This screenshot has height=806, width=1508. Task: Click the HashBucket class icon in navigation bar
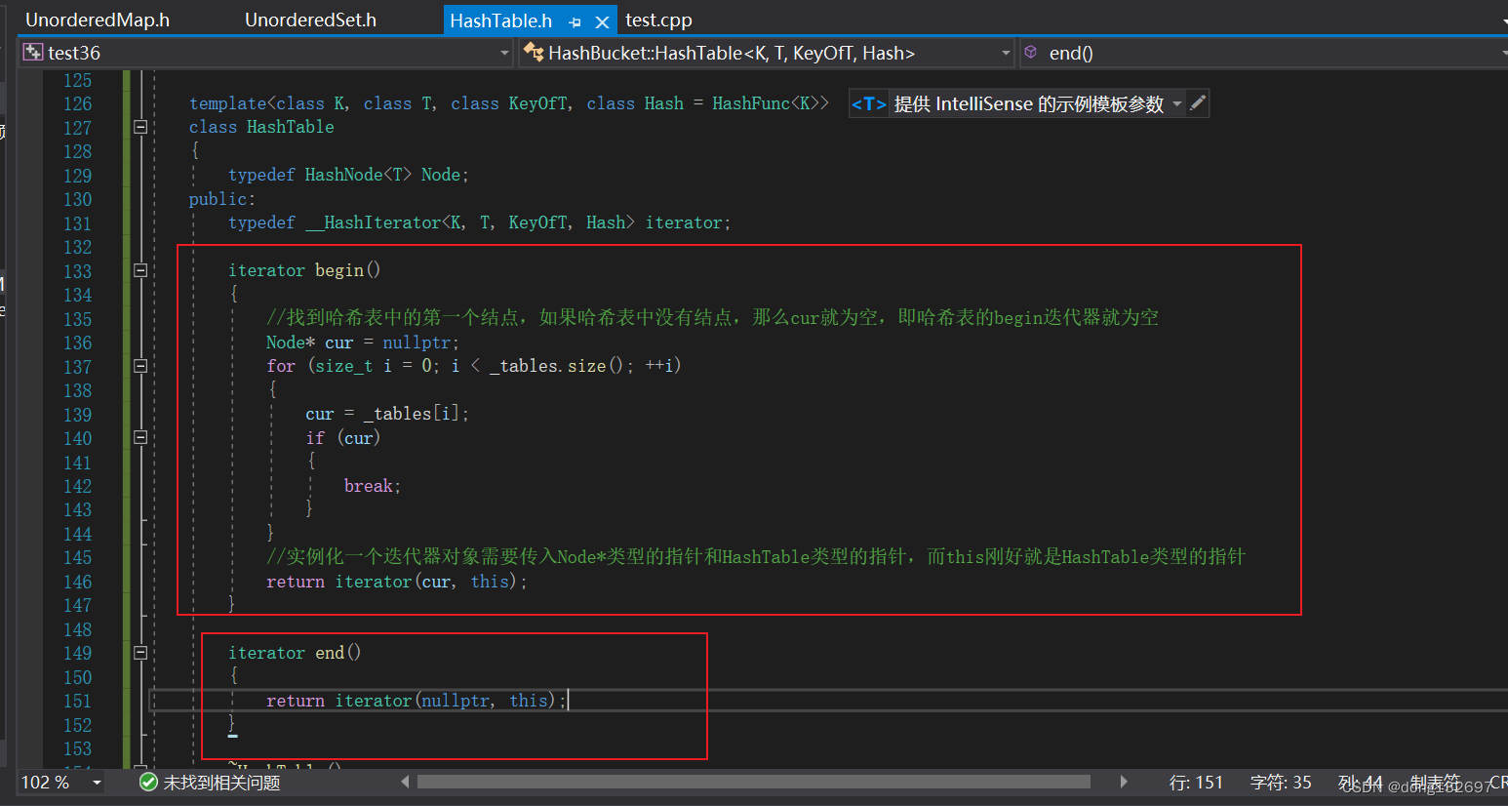tap(534, 53)
